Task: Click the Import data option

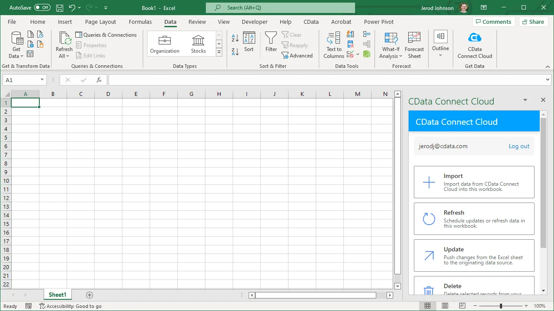Action: click(474, 182)
